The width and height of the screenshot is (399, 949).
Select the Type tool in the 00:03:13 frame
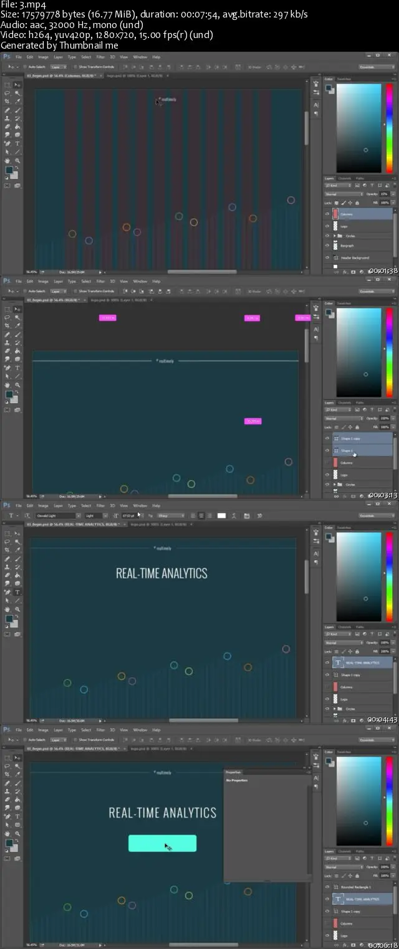17,368
